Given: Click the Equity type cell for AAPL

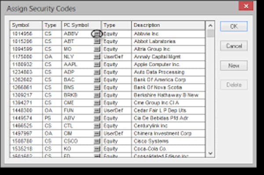Looking at the screenshot, I should [x=117, y=65].
